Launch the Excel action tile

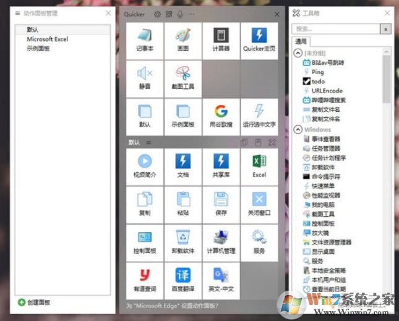coord(259,167)
